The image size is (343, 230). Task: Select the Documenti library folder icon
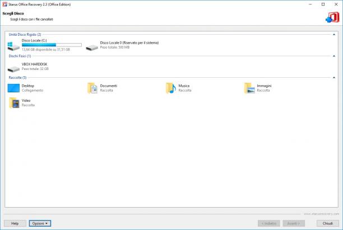pos(92,88)
